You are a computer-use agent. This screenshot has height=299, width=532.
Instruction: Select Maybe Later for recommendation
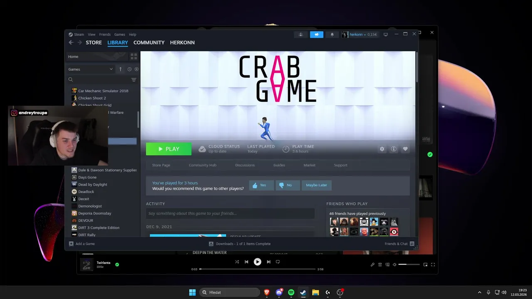[316, 185]
